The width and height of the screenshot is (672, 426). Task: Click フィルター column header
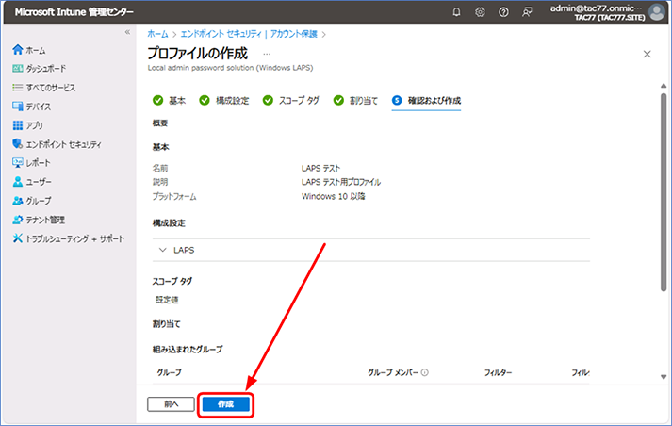498,372
